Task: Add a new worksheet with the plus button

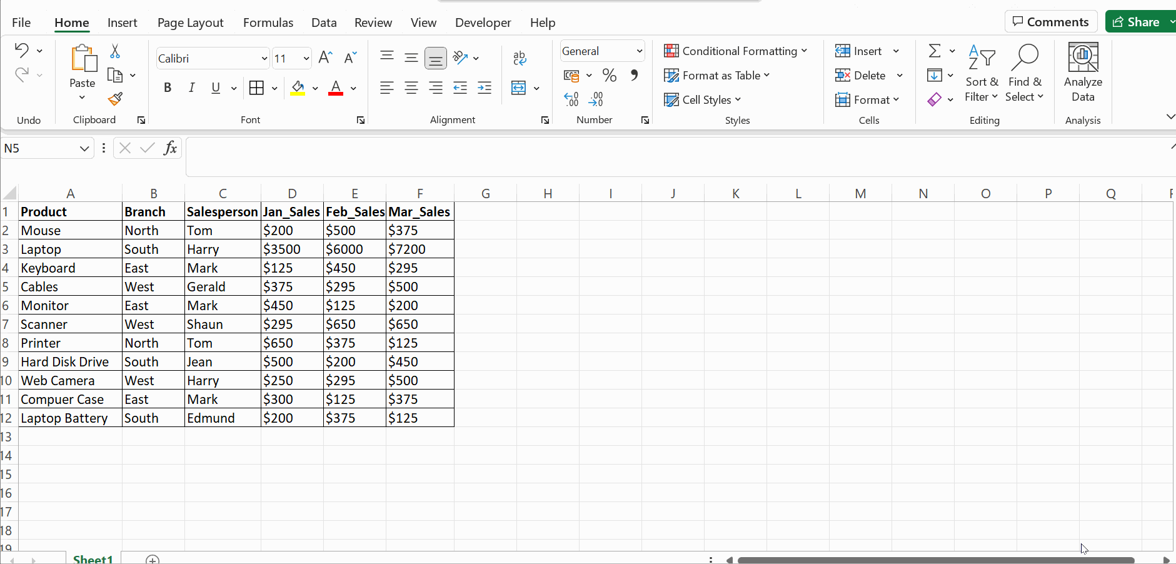Action: pyautogui.click(x=151, y=560)
